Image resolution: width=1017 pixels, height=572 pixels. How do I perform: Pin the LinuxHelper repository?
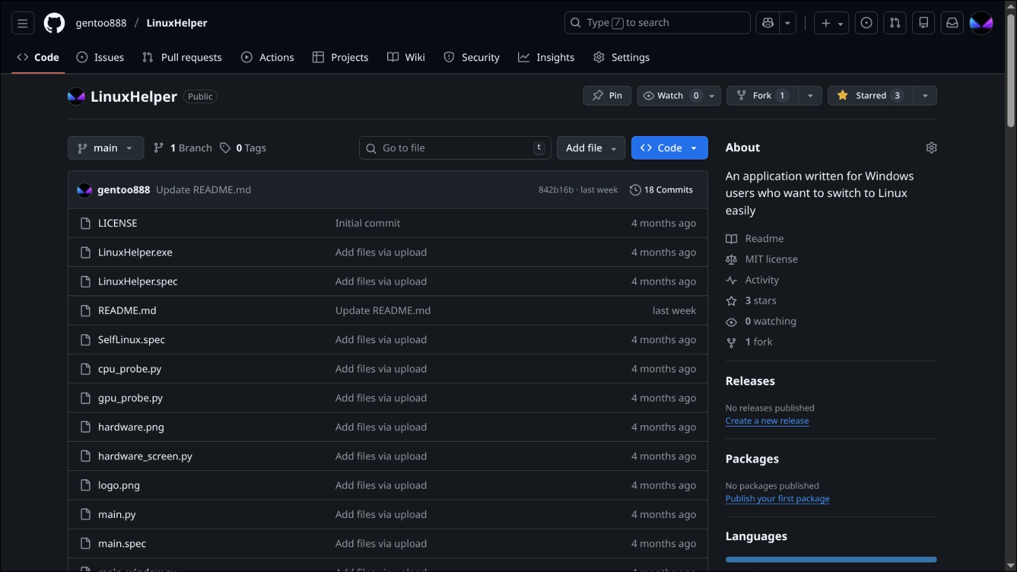(x=606, y=95)
